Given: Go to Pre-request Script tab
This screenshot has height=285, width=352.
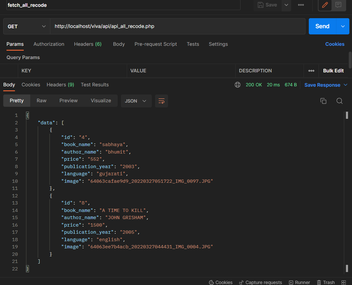Looking at the screenshot, I should pyautogui.click(x=156, y=44).
